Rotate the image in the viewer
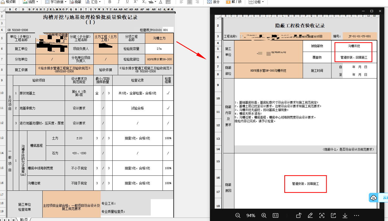 [x=299, y=215]
